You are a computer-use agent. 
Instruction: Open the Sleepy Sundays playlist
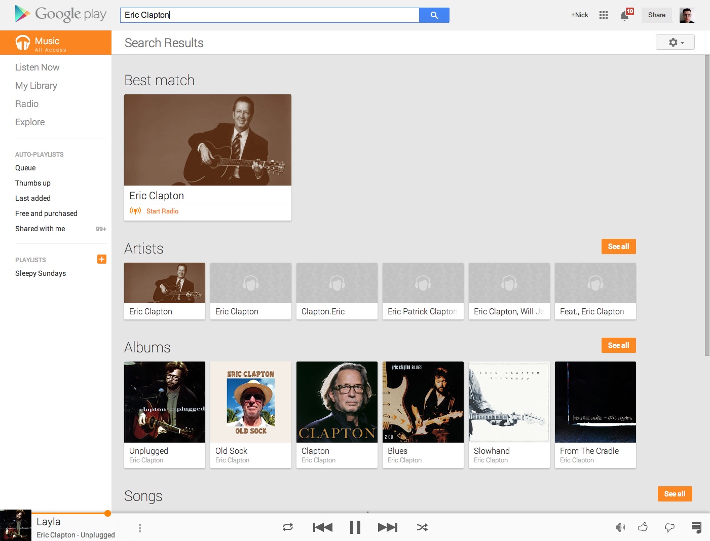coord(41,273)
